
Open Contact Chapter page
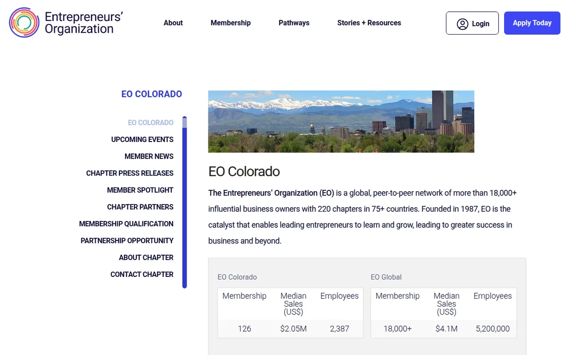coord(142,275)
